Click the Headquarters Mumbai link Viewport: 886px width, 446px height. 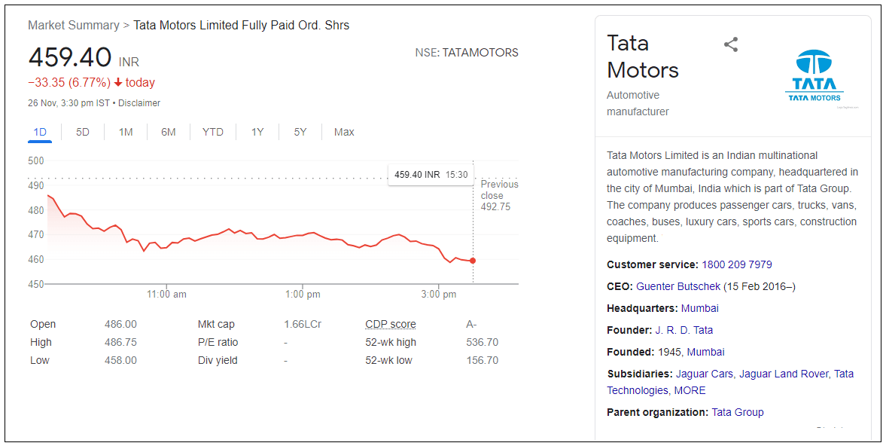click(699, 308)
